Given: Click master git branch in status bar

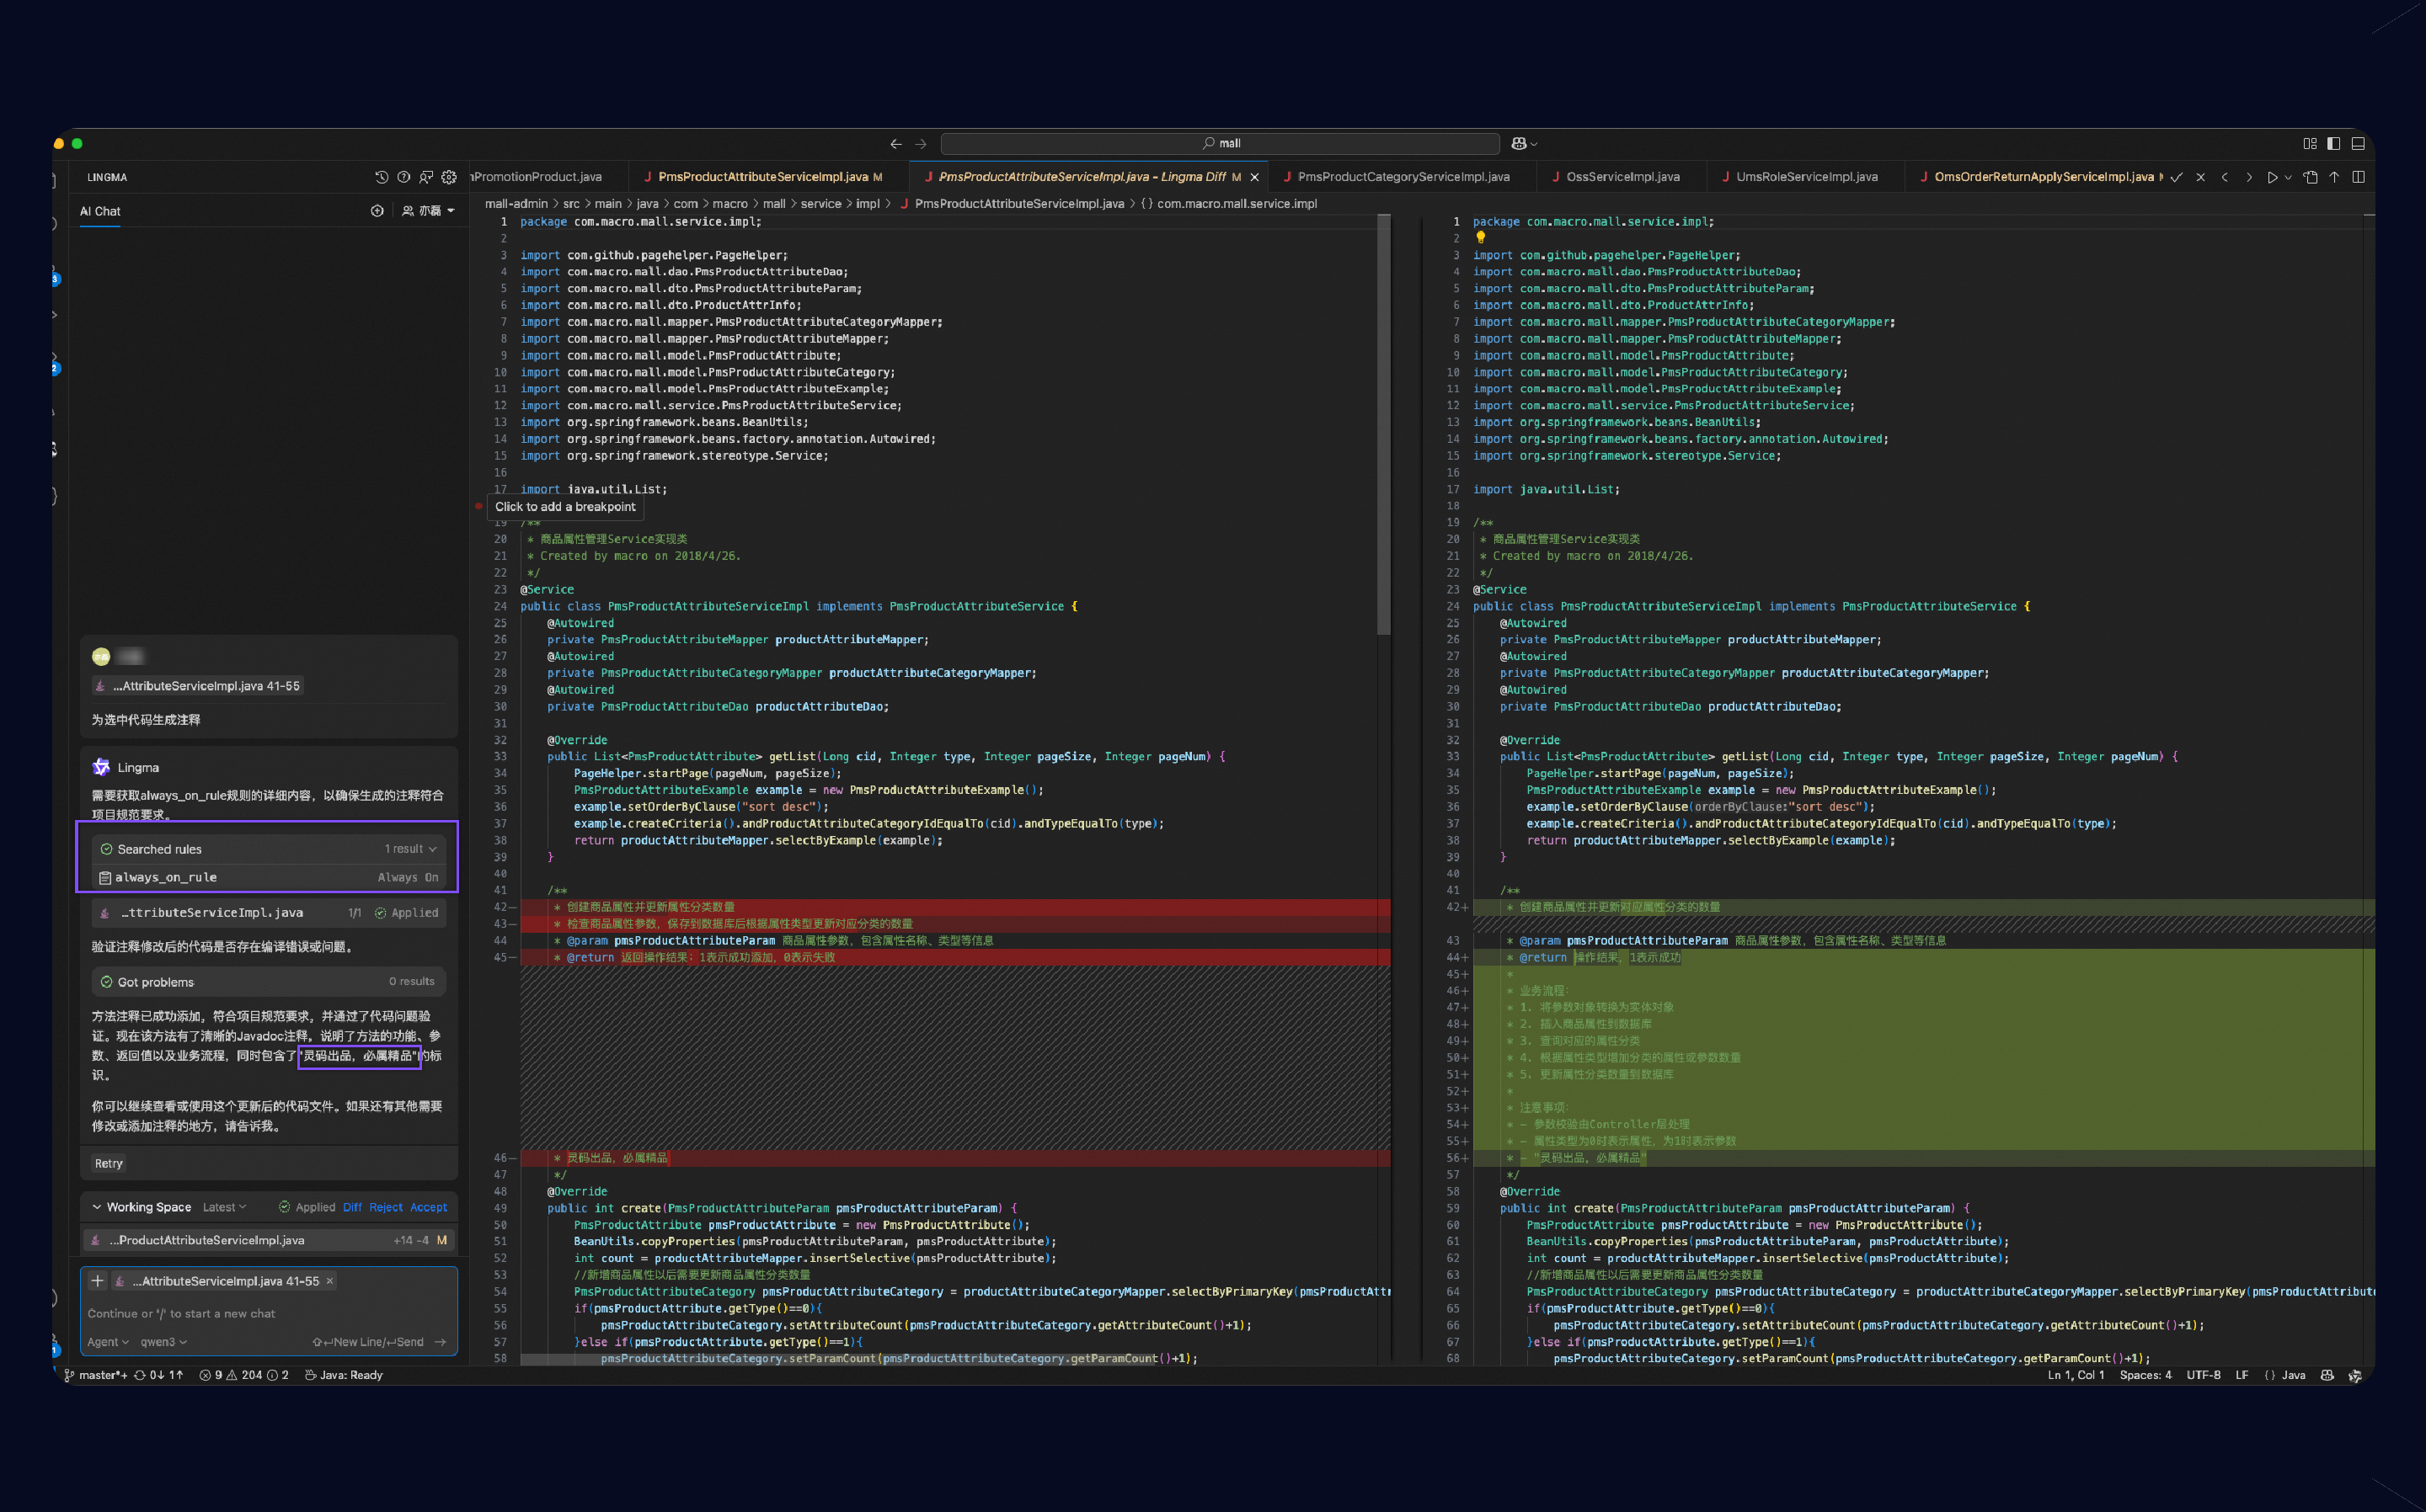Looking at the screenshot, I should point(96,1375).
